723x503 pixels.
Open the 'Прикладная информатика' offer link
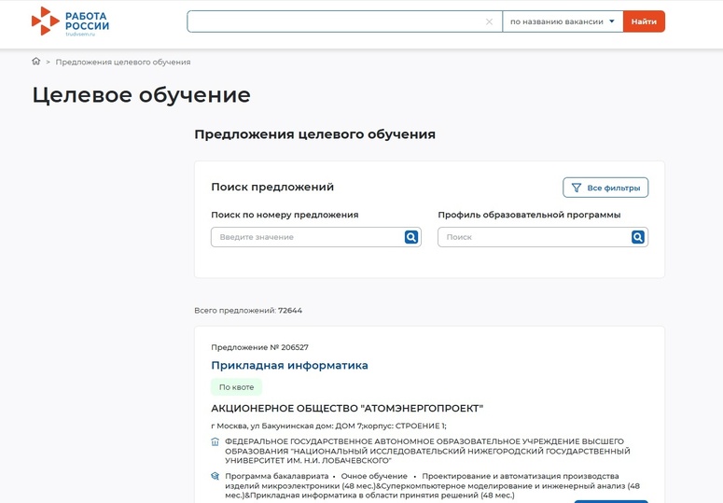coord(289,365)
